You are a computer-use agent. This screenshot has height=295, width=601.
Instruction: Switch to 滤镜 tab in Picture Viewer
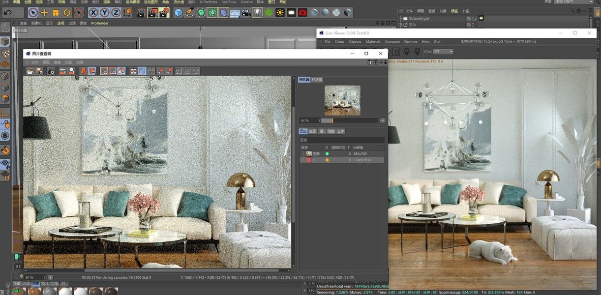(331, 131)
